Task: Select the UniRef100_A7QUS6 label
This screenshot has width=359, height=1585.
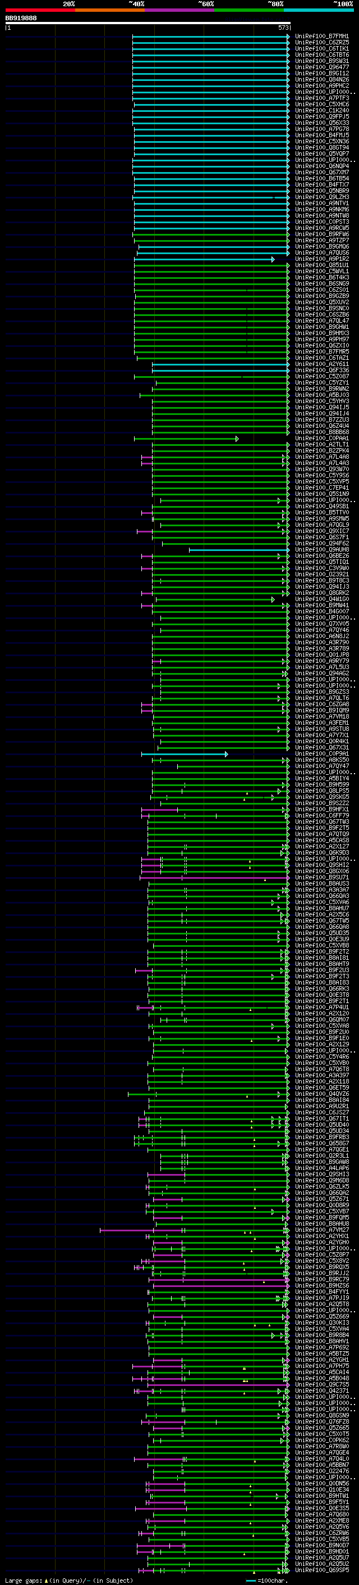Action: (321, 252)
